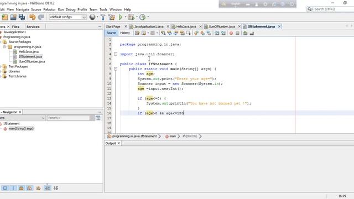Collapse the main method code fold
This screenshot has width=354, height=199.
(x=116, y=69)
